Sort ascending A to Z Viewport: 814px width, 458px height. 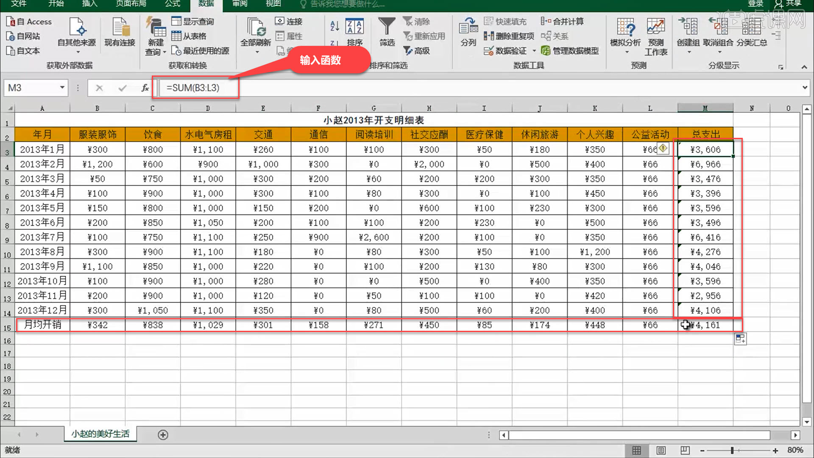335,26
